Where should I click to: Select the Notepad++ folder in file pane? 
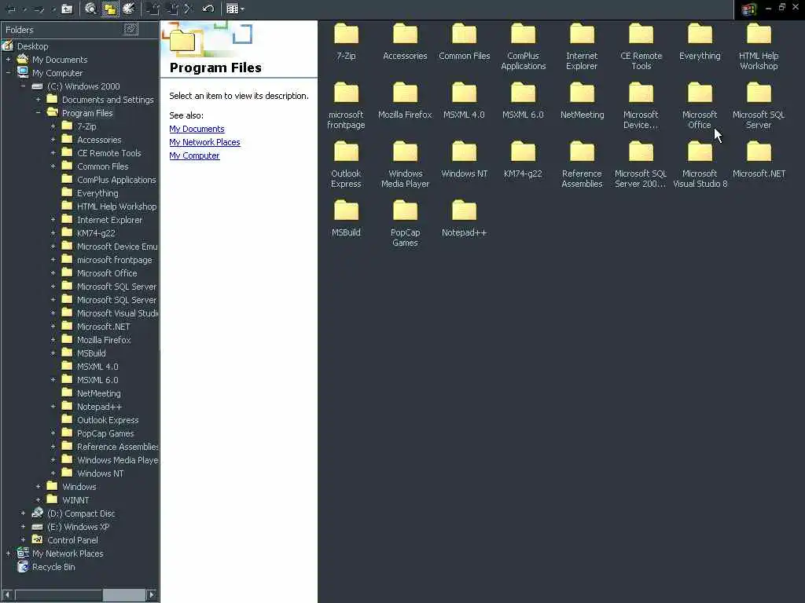(464, 218)
